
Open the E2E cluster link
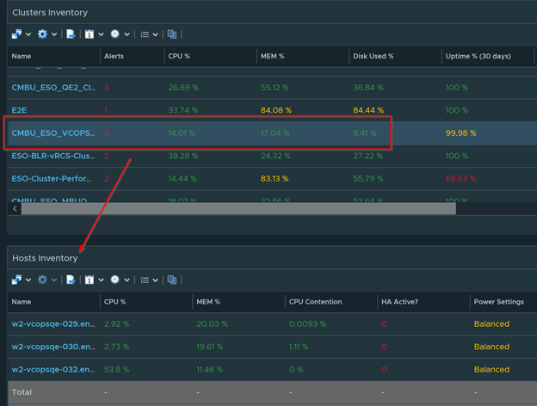click(x=21, y=110)
